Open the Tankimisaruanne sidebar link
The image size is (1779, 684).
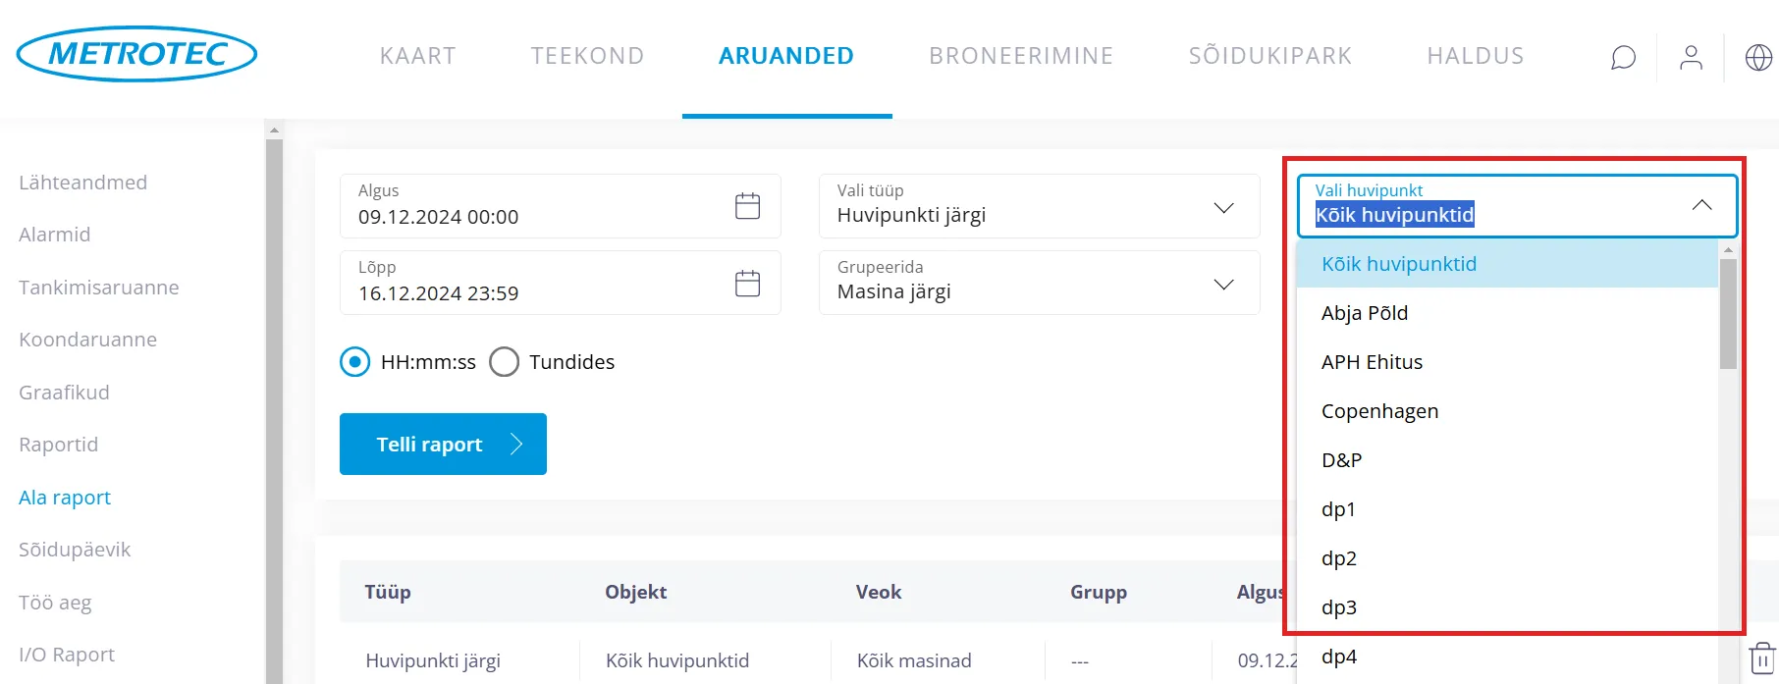(99, 288)
